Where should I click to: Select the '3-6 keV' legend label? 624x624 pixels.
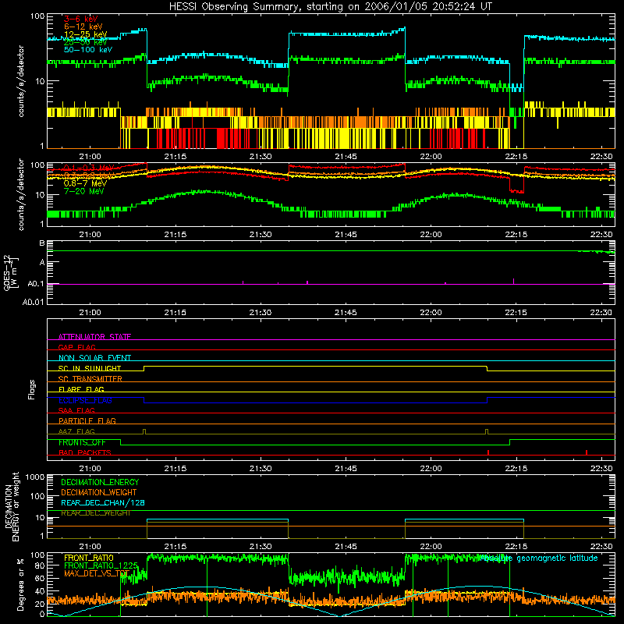(x=81, y=19)
